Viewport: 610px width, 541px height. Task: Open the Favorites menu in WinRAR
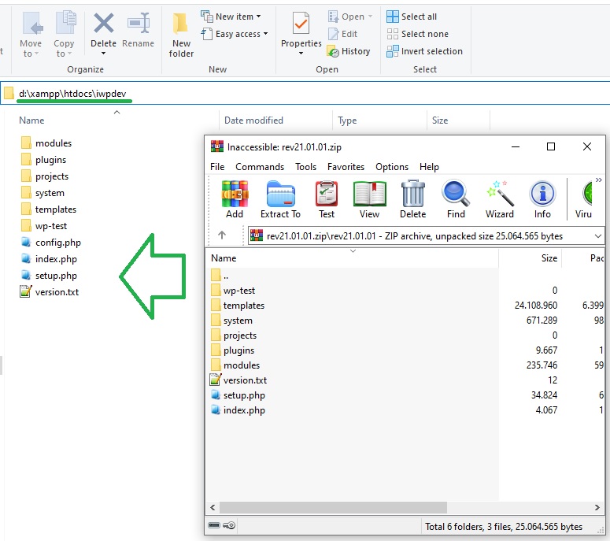346,167
